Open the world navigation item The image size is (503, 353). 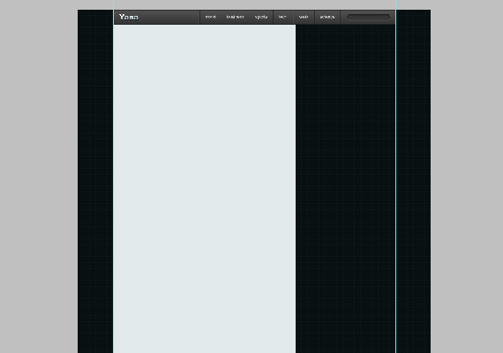tap(210, 17)
